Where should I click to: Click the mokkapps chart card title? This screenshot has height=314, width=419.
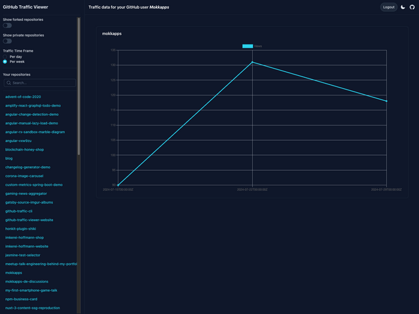pyautogui.click(x=112, y=33)
